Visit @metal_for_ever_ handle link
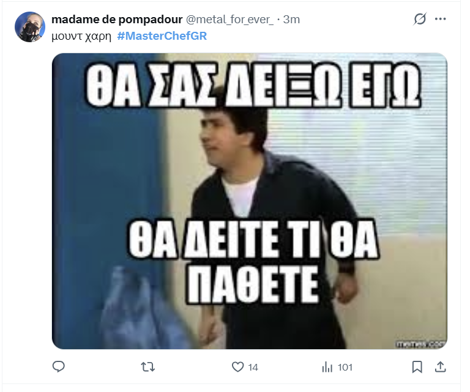The image size is (470, 392). point(229,20)
